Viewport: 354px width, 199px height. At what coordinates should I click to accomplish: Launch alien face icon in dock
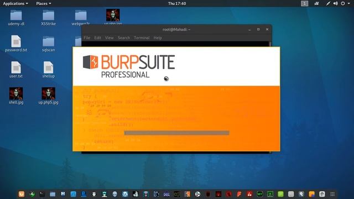(x=114, y=194)
